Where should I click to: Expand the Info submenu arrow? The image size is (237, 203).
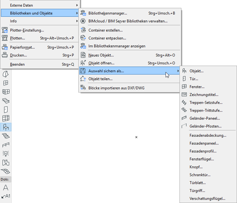tap(77, 21)
